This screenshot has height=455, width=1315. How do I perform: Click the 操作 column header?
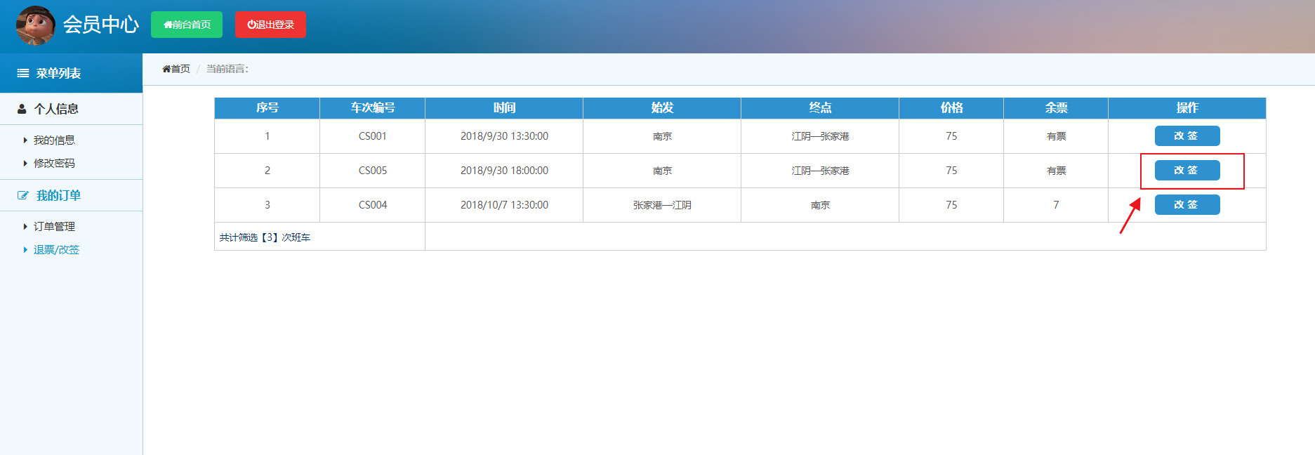tap(1187, 107)
